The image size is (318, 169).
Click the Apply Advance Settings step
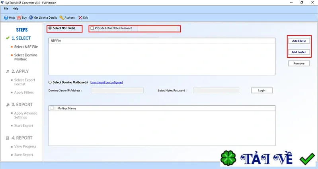coord(26,115)
